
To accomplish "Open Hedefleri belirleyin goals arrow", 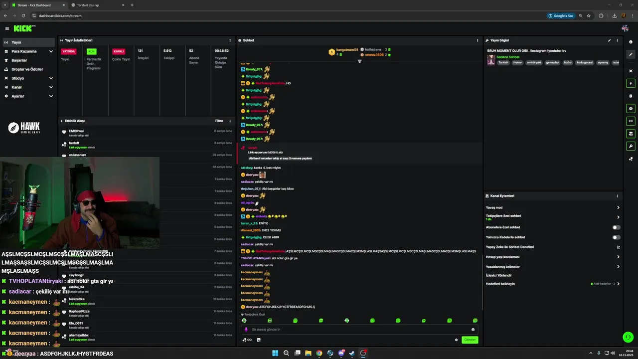I will pos(618,284).
